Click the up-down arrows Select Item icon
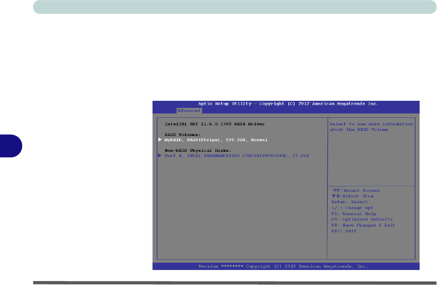The height and width of the screenshot is (285, 437). tap(336, 196)
